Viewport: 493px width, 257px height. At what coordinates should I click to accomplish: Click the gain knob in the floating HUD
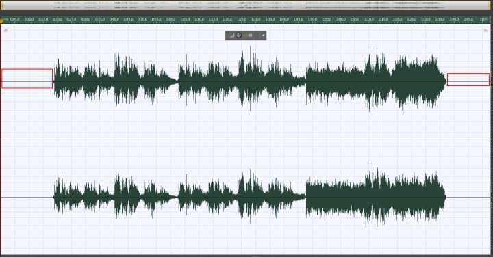click(239, 36)
